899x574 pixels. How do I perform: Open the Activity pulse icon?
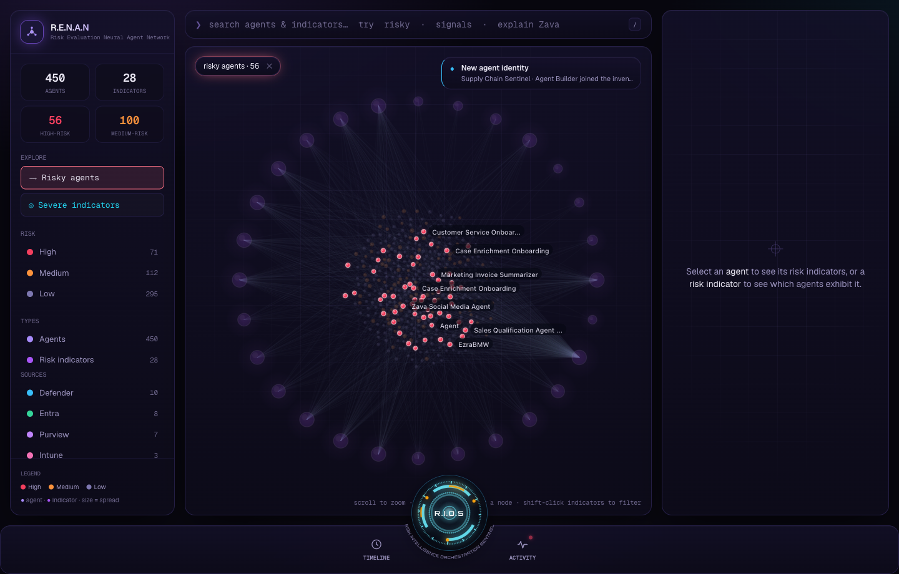tap(523, 544)
